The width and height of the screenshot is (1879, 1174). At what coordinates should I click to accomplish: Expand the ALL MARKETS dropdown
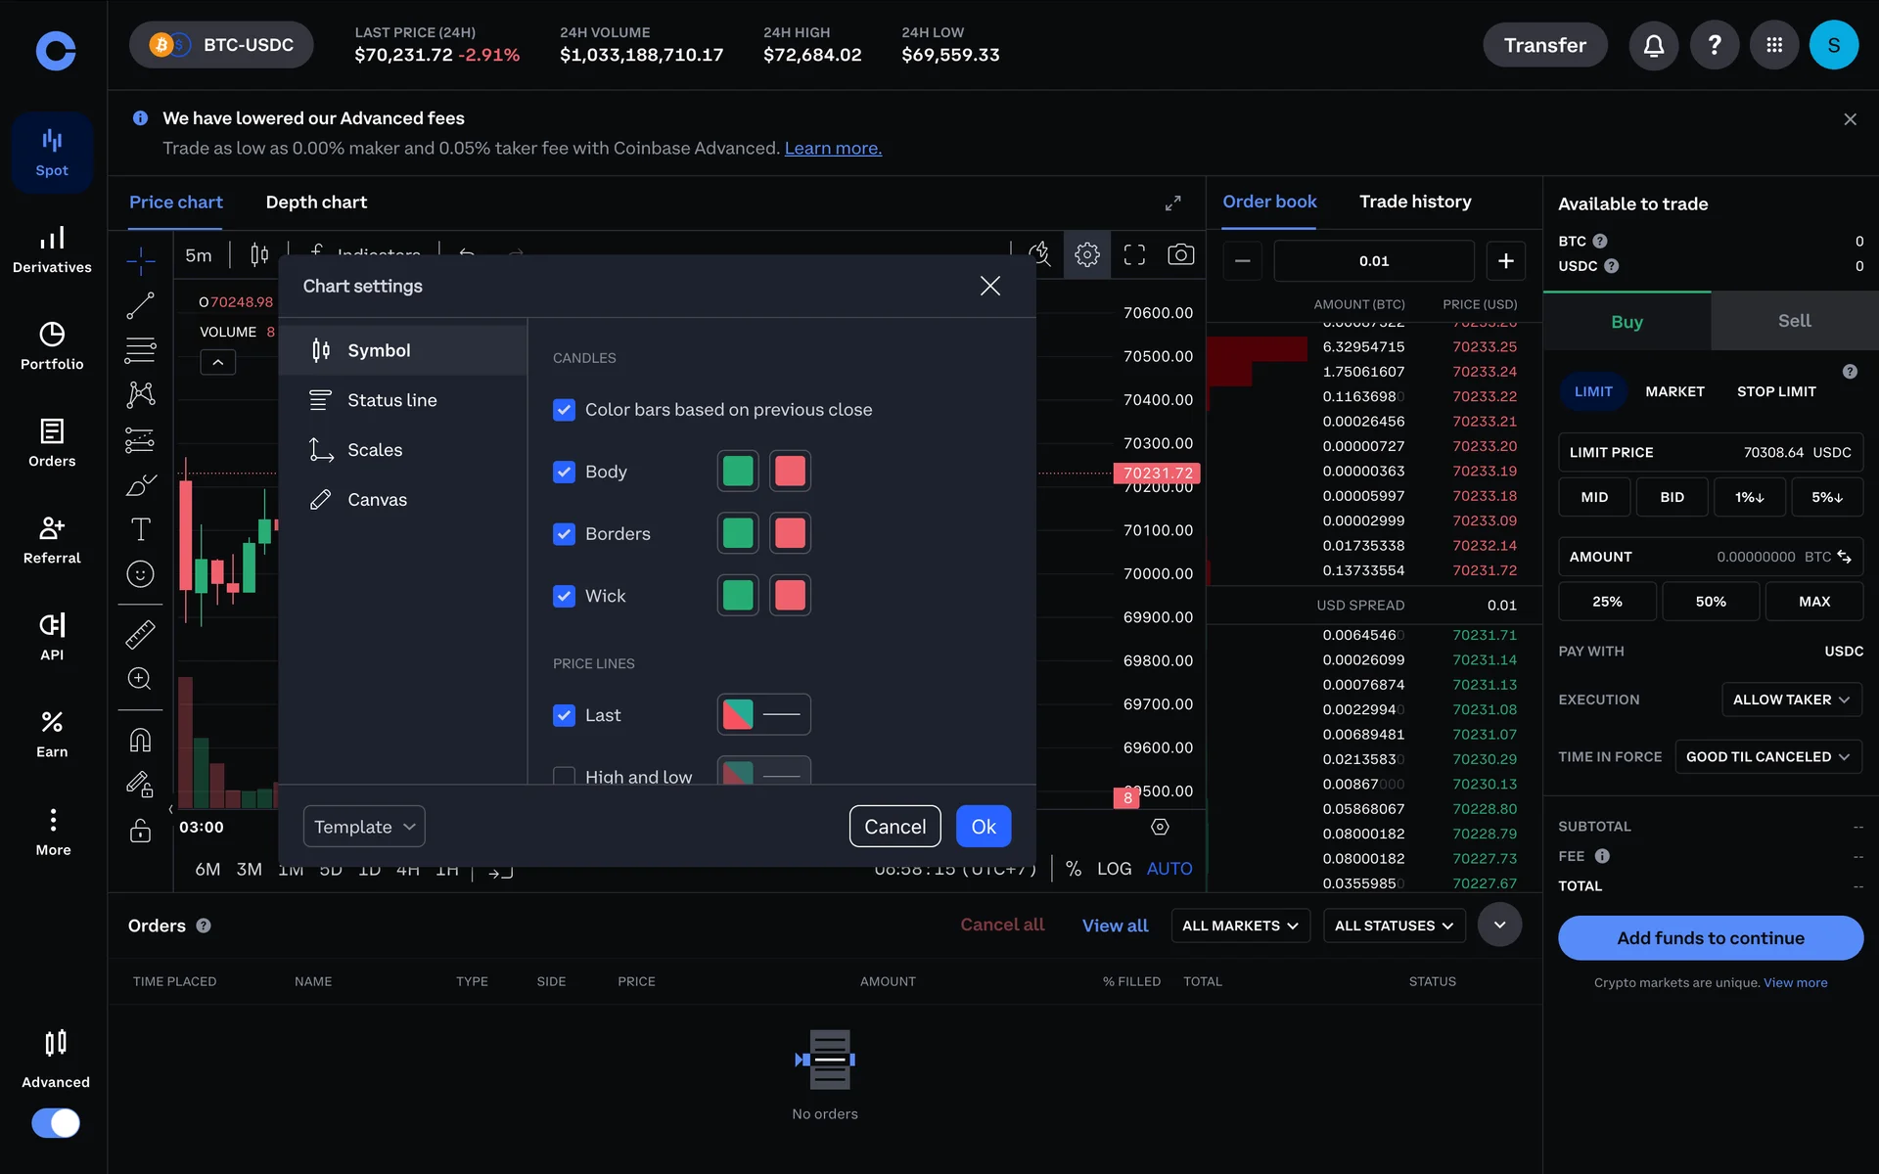pos(1239,926)
